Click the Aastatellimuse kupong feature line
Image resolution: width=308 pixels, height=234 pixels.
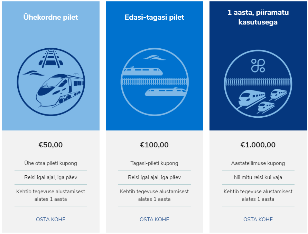[x=258, y=163]
